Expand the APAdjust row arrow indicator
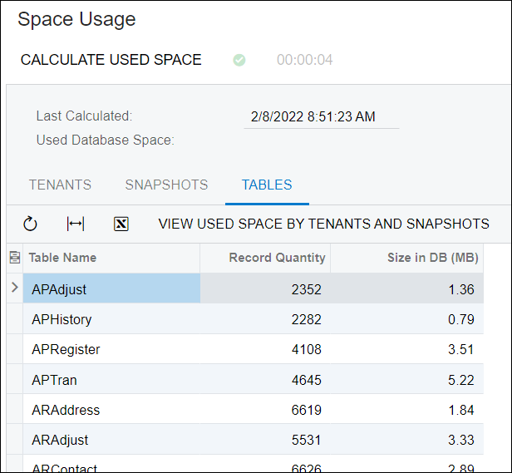The image size is (512, 473). (x=14, y=288)
